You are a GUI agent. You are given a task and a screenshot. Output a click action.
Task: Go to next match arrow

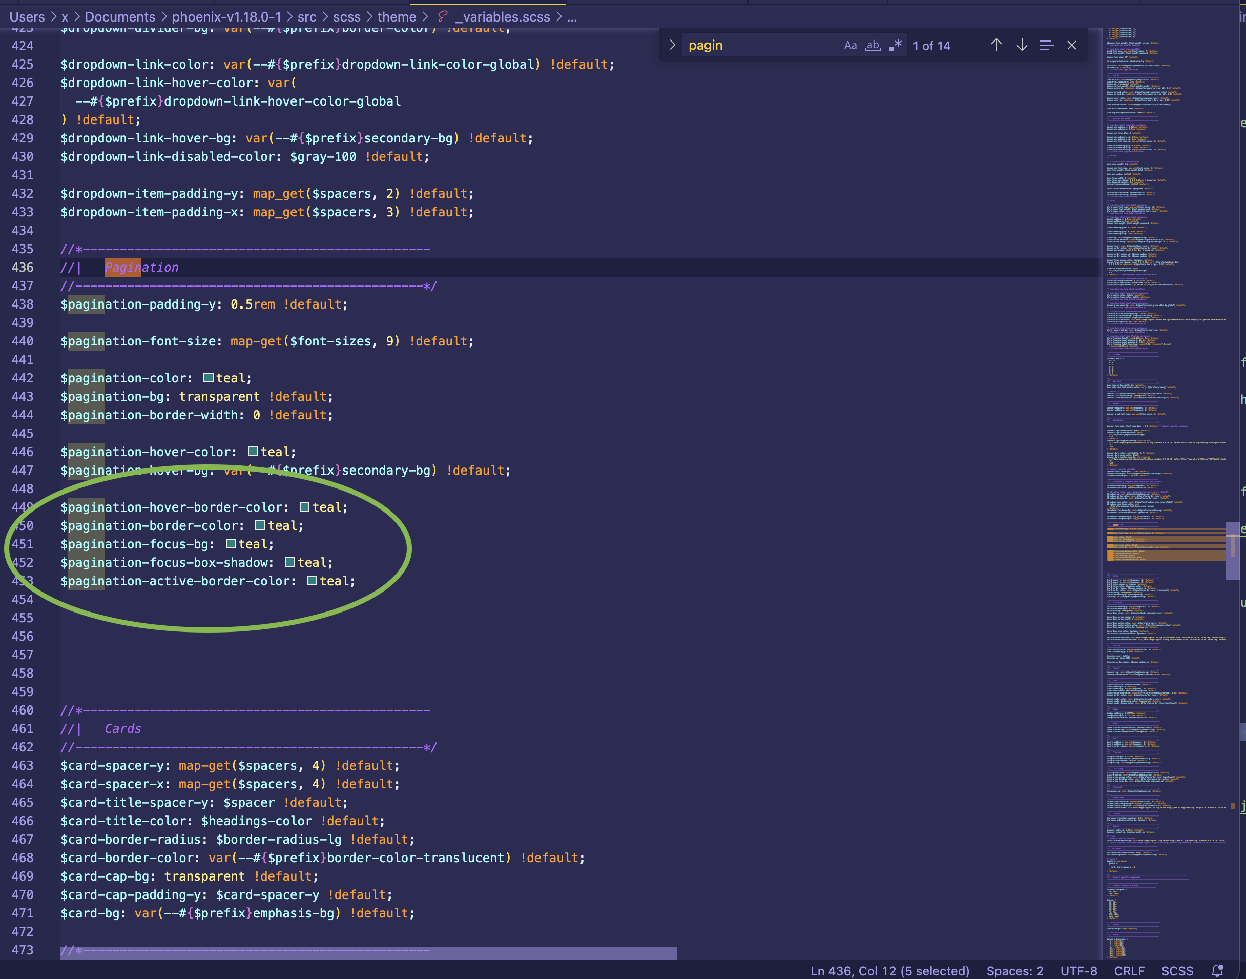point(1022,45)
